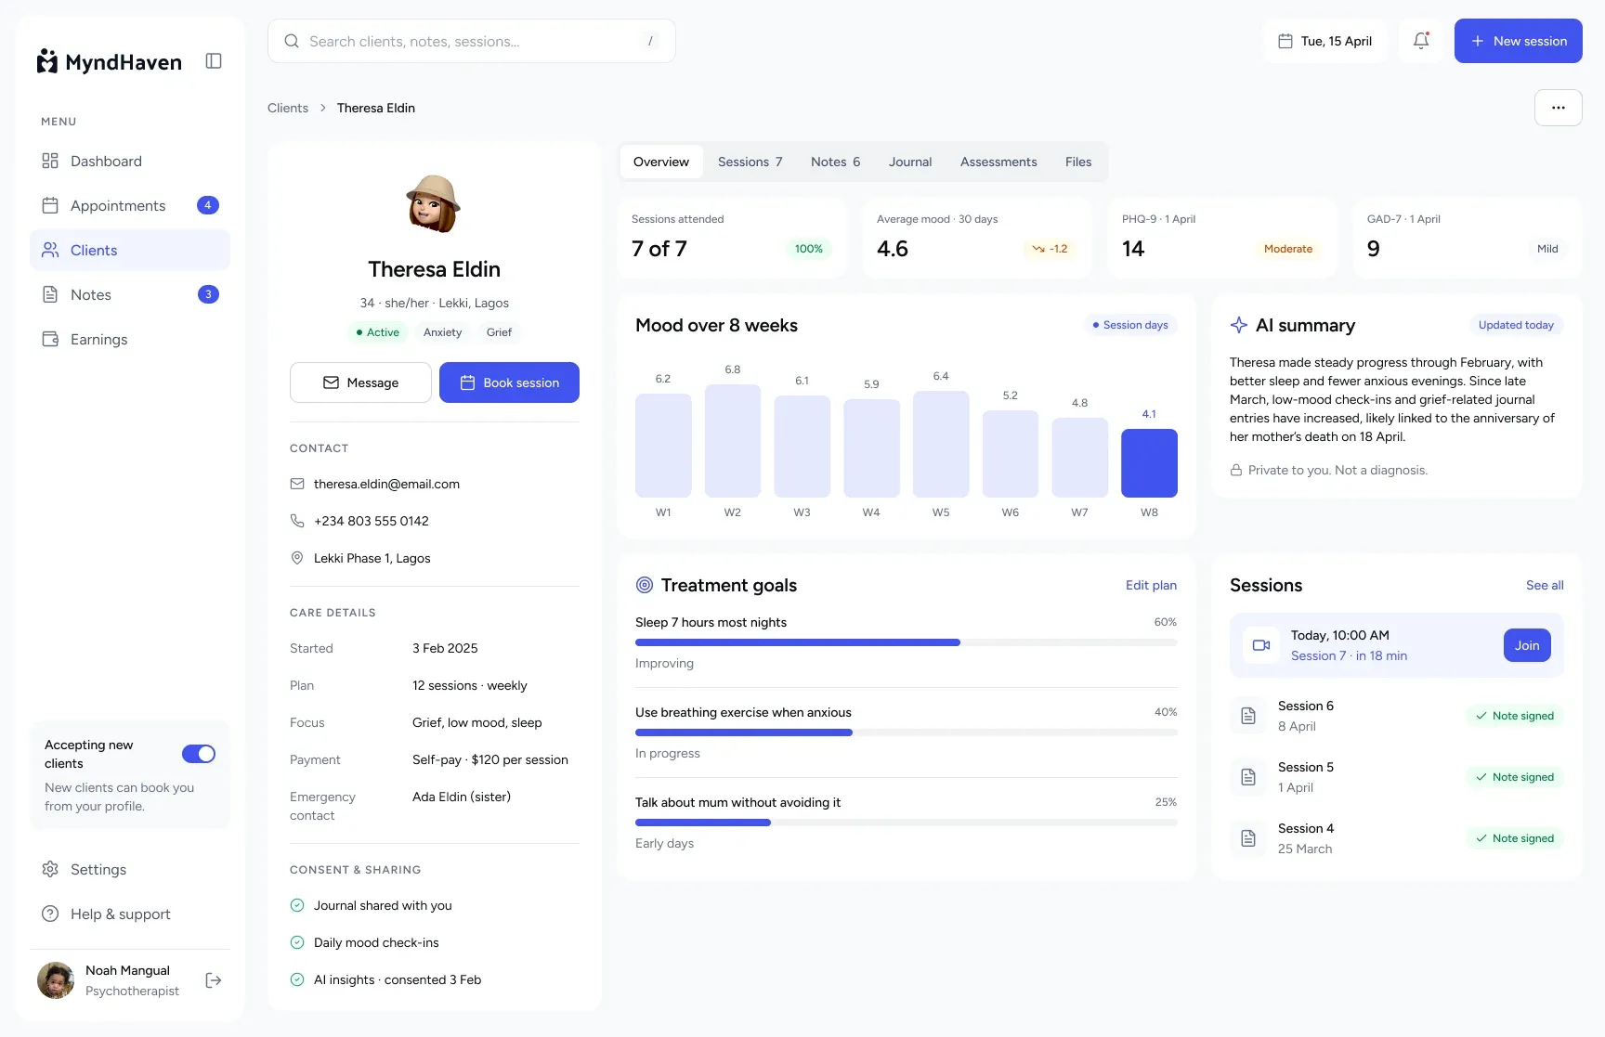Screen dimensions: 1605x1037
Task: Open Earnings in the sidebar
Action: click(x=130, y=339)
